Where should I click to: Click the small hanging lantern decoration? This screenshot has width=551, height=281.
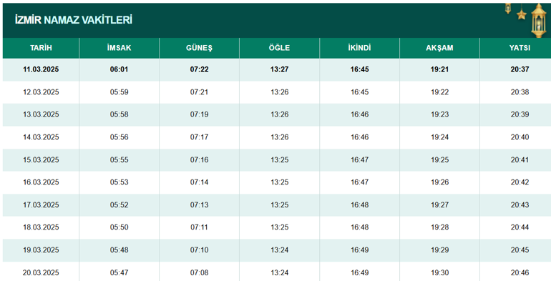[508, 9]
